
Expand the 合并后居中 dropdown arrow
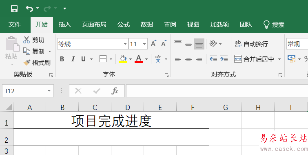pos(279,59)
